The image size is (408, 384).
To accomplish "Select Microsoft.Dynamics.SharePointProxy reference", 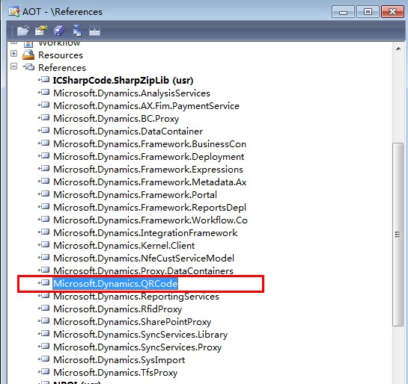I will click(x=132, y=322).
